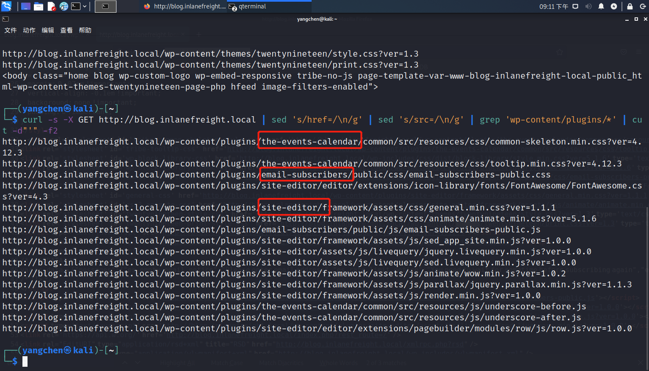Click the email-subscribers-public.js URL line
The height and width of the screenshot is (371, 649).
(x=271, y=229)
